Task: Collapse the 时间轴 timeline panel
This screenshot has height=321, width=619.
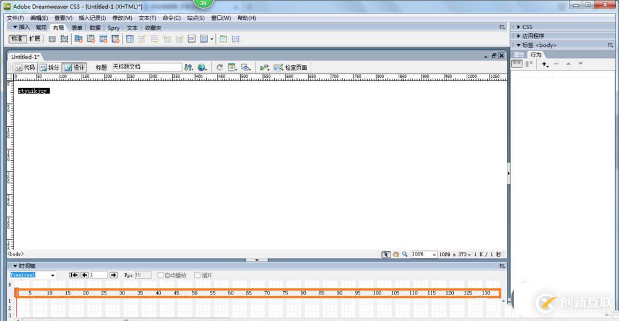Action: [15, 266]
